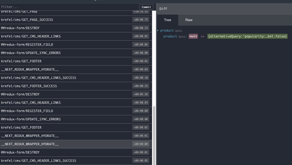
Task: Select the Tree tab
Action: coord(168,20)
